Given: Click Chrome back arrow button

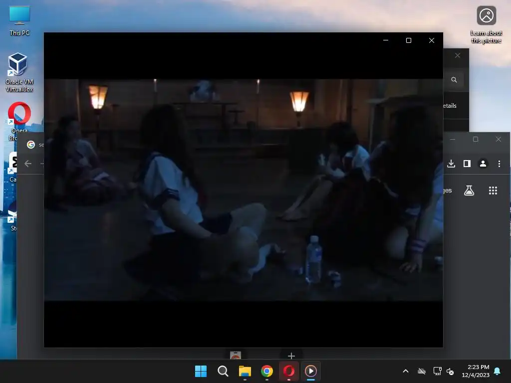Looking at the screenshot, I should pyautogui.click(x=28, y=164).
